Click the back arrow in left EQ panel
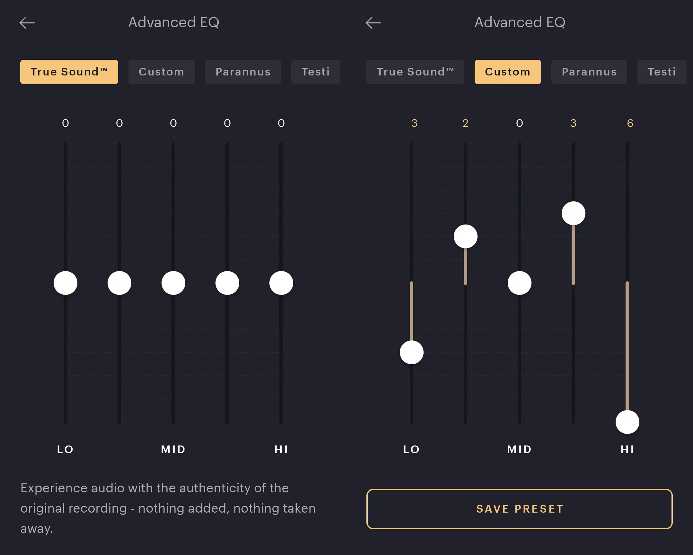The image size is (693, 555). pos(27,23)
